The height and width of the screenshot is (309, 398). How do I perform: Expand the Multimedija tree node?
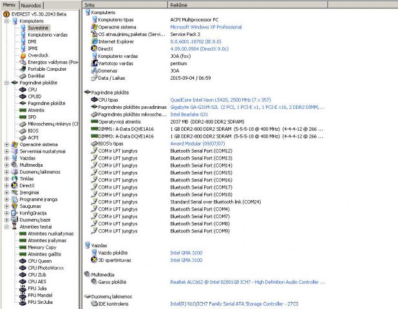point(6,164)
